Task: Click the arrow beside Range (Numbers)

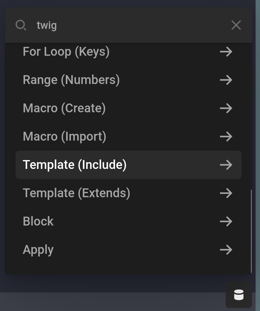Action: (226, 80)
